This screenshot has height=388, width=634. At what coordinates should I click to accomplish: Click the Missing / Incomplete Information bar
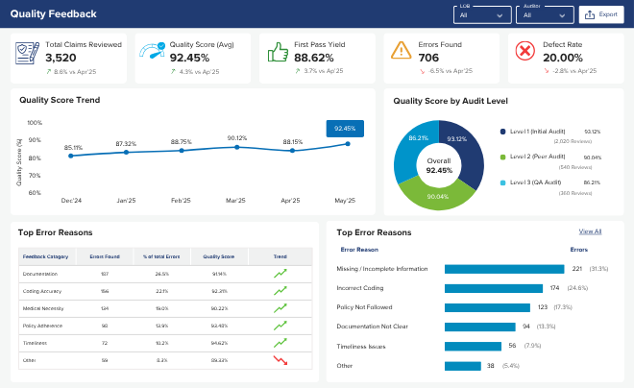point(504,269)
